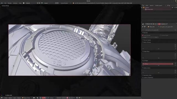Viewport: 177px width, 99px height.
Task: Click the OpenGL render animation clapper icon
Action: (81, 98)
